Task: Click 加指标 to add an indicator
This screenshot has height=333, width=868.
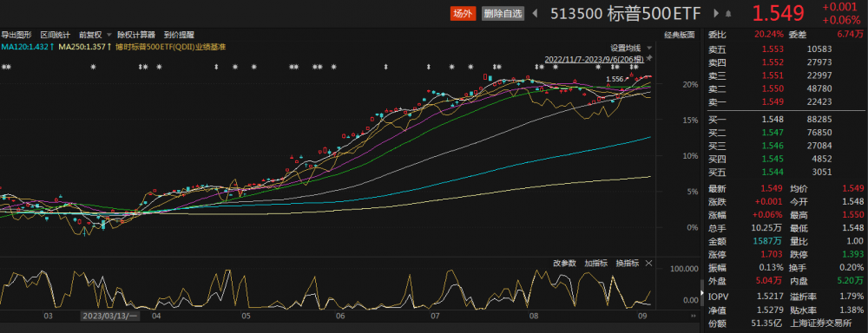Action: (596, 263)
